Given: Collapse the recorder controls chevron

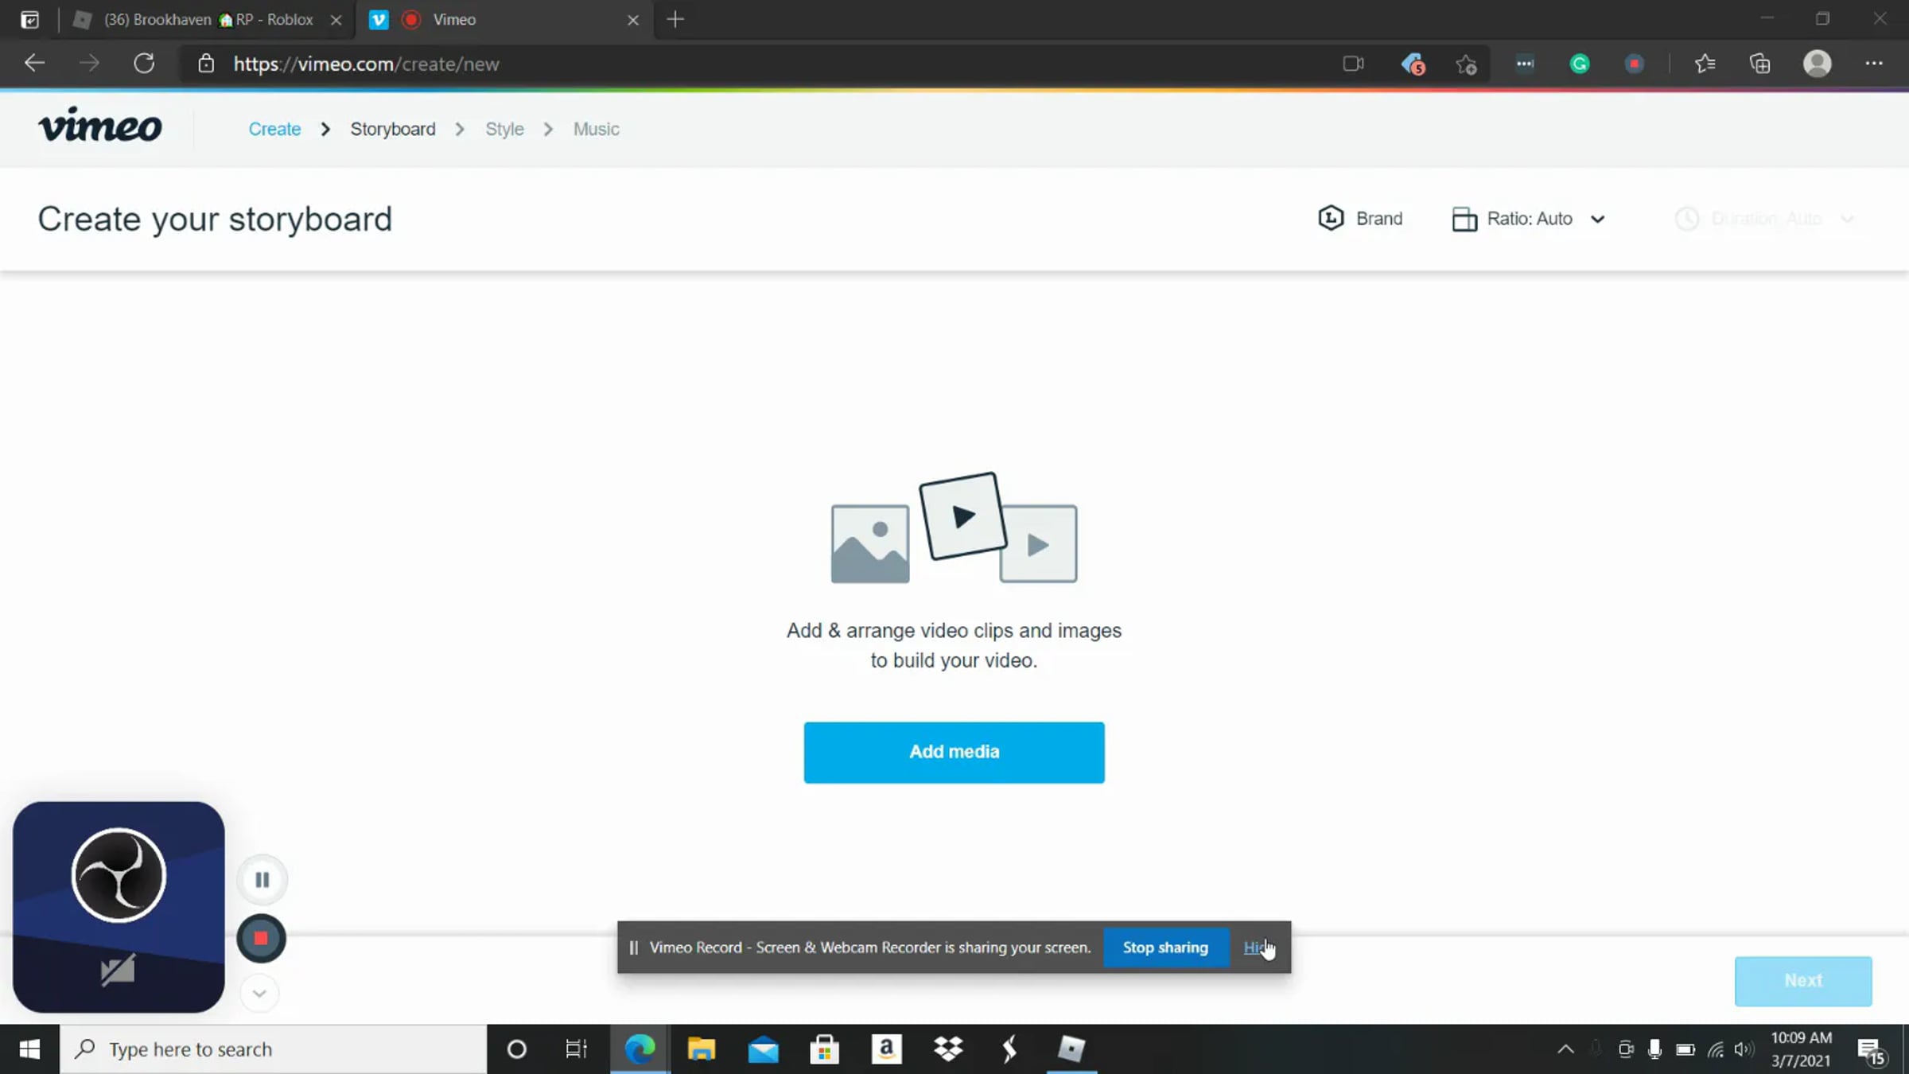Looking at the screenshot, I should (259, 993).
